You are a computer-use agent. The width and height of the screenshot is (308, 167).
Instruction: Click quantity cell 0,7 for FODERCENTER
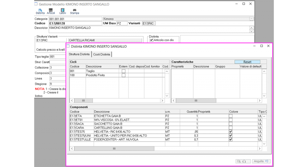pyautogui.click(x=189, y=140)
